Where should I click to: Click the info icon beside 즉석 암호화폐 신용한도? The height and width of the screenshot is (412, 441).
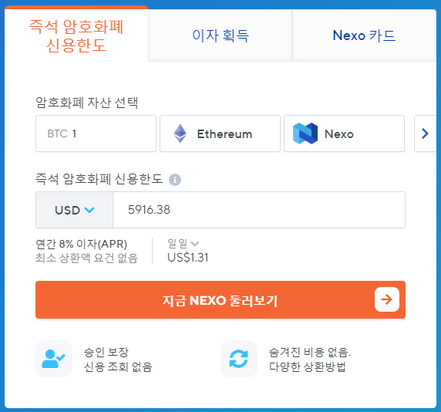(175, 180)
